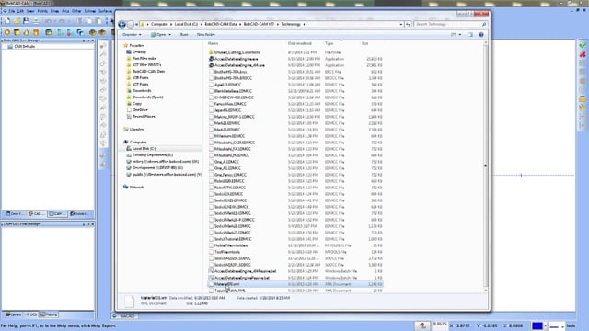Click the Explorer help question mark icon
The height and width of the screenshot is (331, 589).
tap(481, 35)
